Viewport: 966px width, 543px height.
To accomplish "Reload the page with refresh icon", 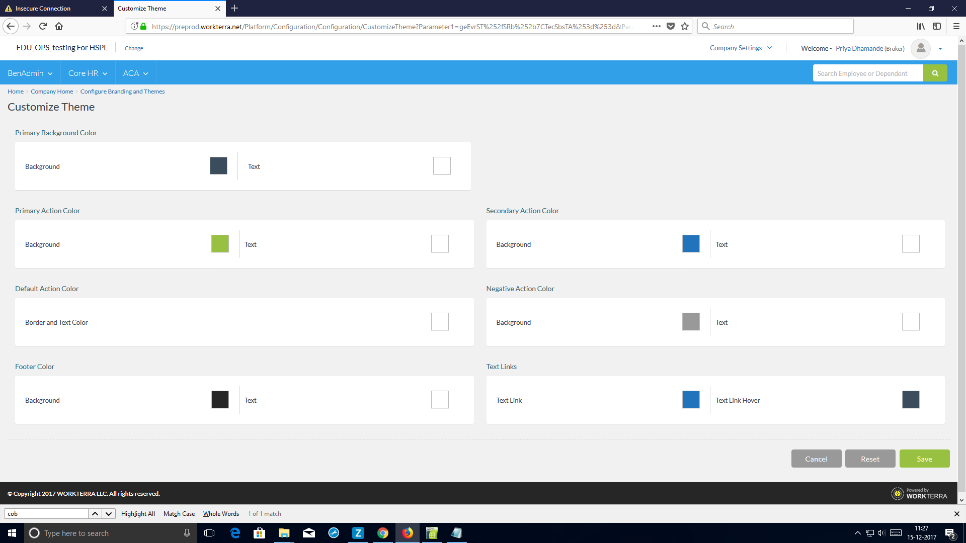I will pos(43,26).
